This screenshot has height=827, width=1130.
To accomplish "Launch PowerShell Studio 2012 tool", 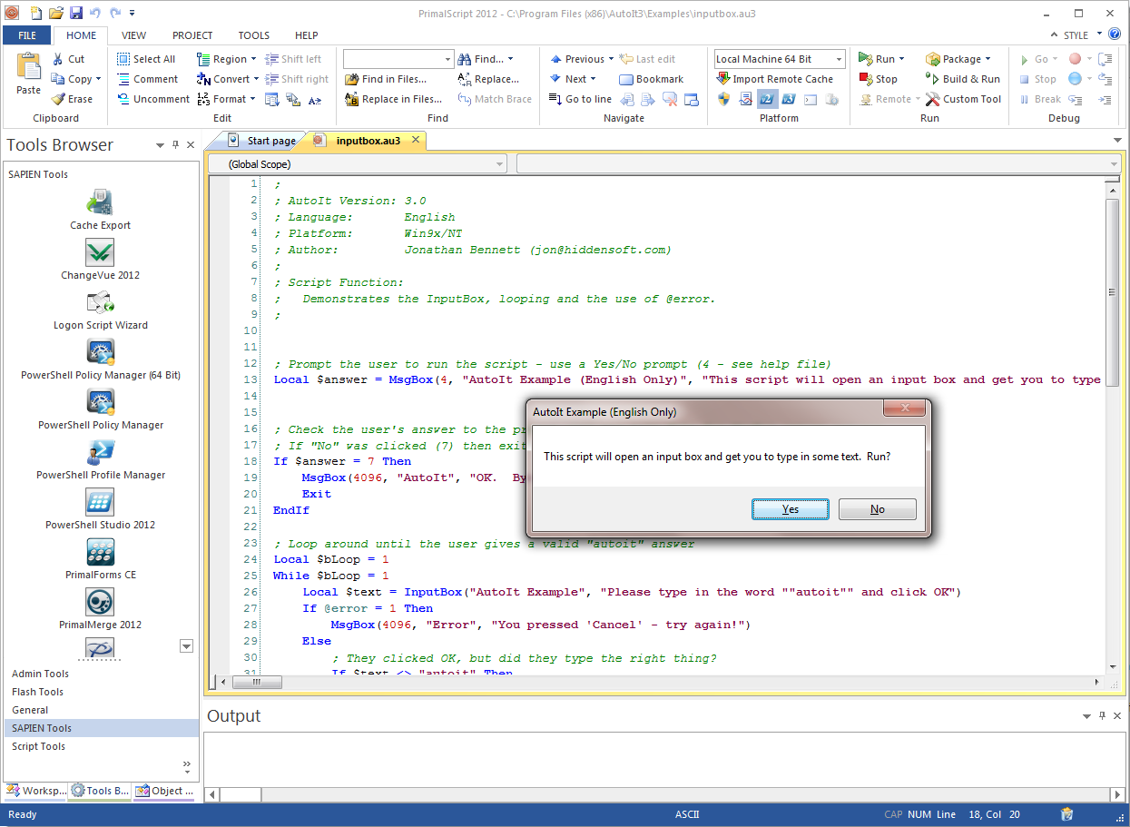I will (100, 509).
